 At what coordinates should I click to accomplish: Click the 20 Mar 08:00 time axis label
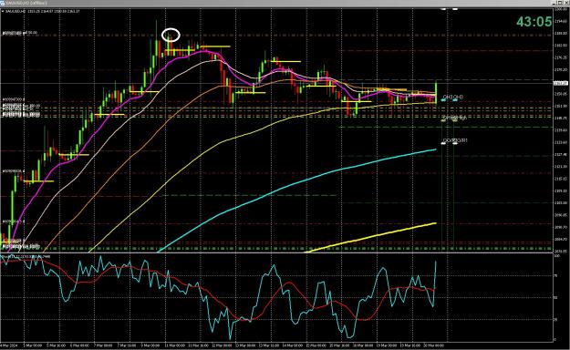[435, 345]
